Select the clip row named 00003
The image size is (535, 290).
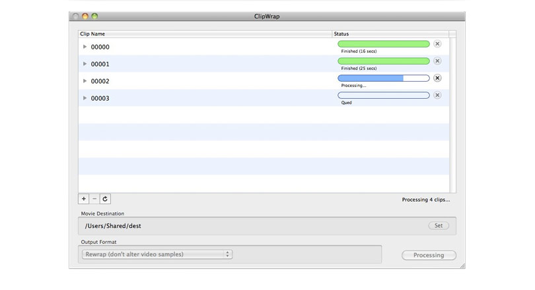pos(264,98)
